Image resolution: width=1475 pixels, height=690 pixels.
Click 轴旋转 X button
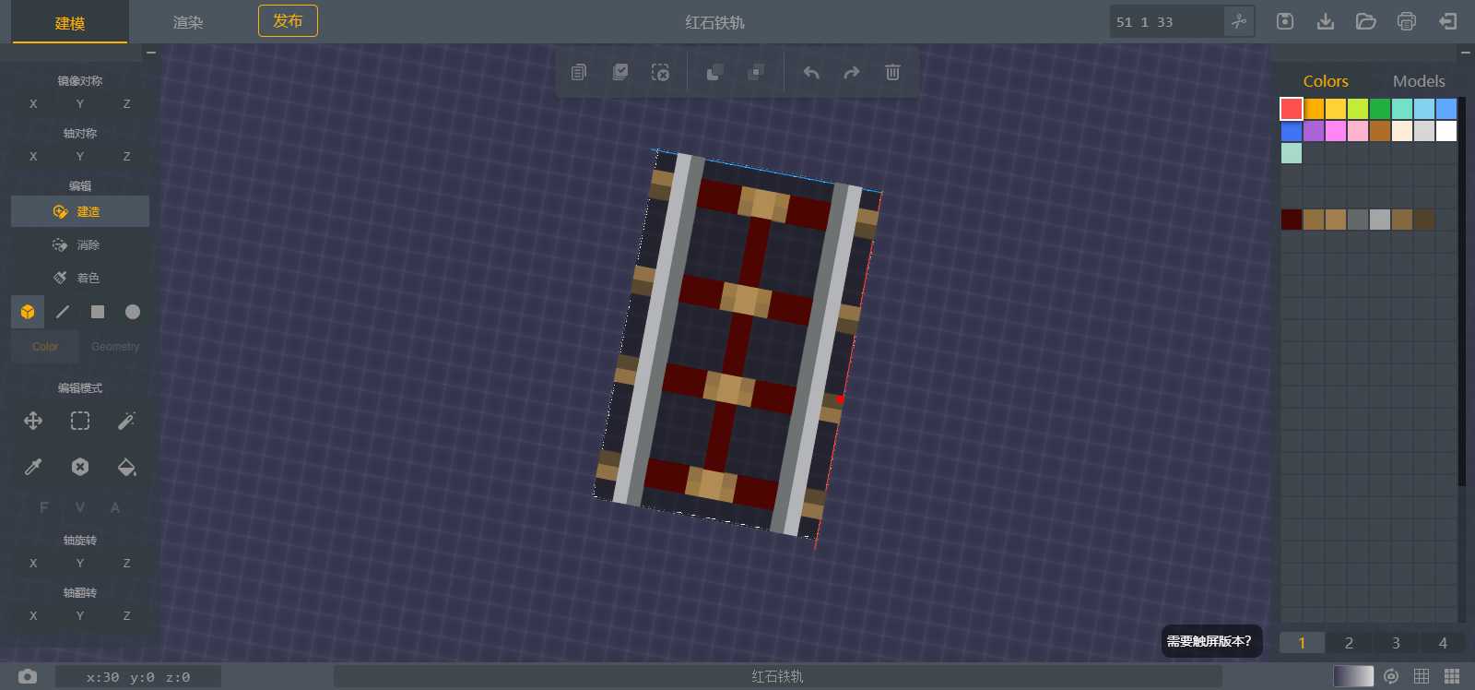coord(33,564)
